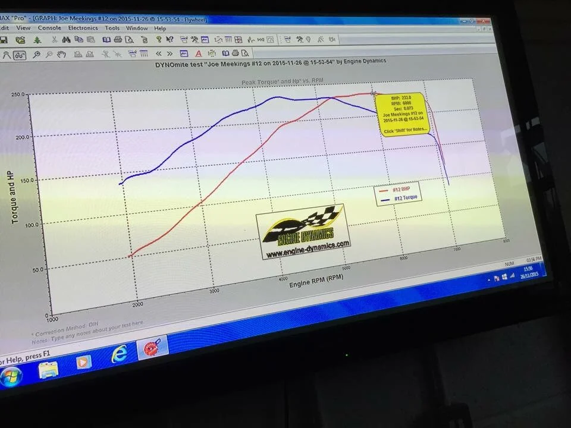
Task: Click the context help question-arrow icon
Action: coord(170,39)
